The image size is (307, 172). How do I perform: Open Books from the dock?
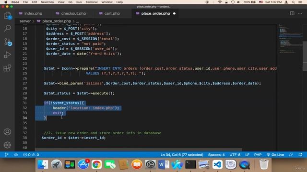click(x=137, y=164)
